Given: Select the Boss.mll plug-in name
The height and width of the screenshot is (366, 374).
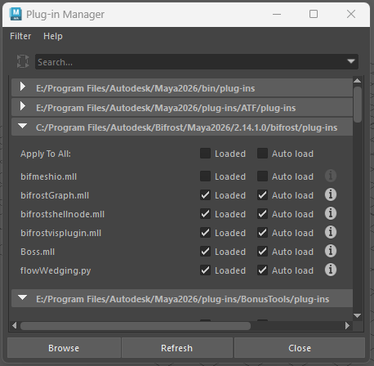Looking at the screenshot, I should [x=38, y=252].
